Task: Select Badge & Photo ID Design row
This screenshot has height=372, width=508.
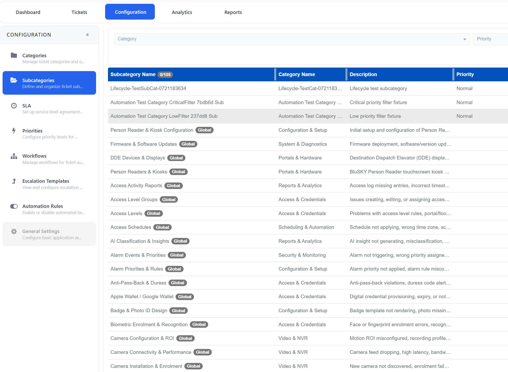Action: (308, 311)
